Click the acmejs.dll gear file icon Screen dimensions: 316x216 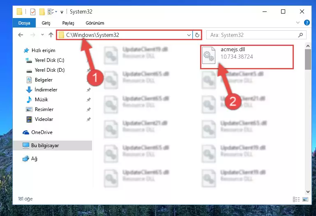pos(209,55)
